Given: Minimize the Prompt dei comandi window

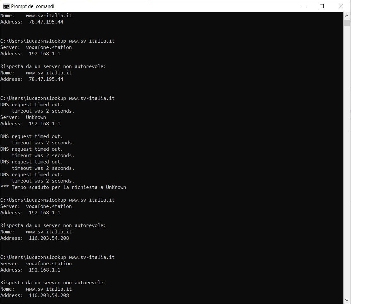Looking at the screenshot, I should [303, 6].
